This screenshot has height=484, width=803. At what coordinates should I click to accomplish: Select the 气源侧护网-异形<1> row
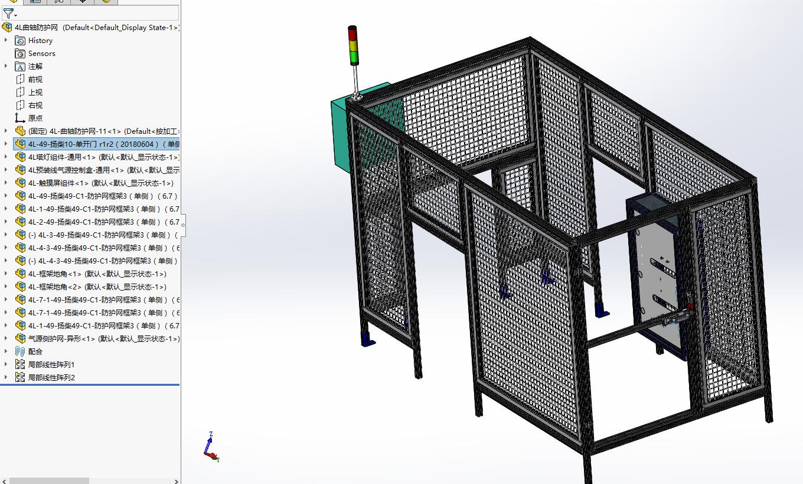click(x=96, y=339)
